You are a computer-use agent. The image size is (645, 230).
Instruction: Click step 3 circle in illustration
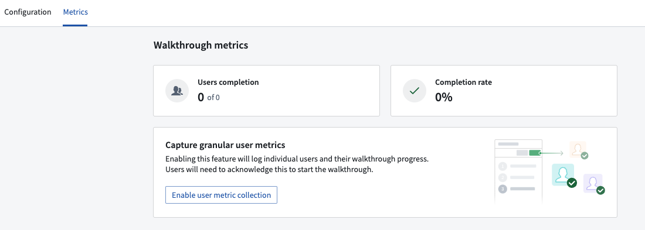[503, 189]
